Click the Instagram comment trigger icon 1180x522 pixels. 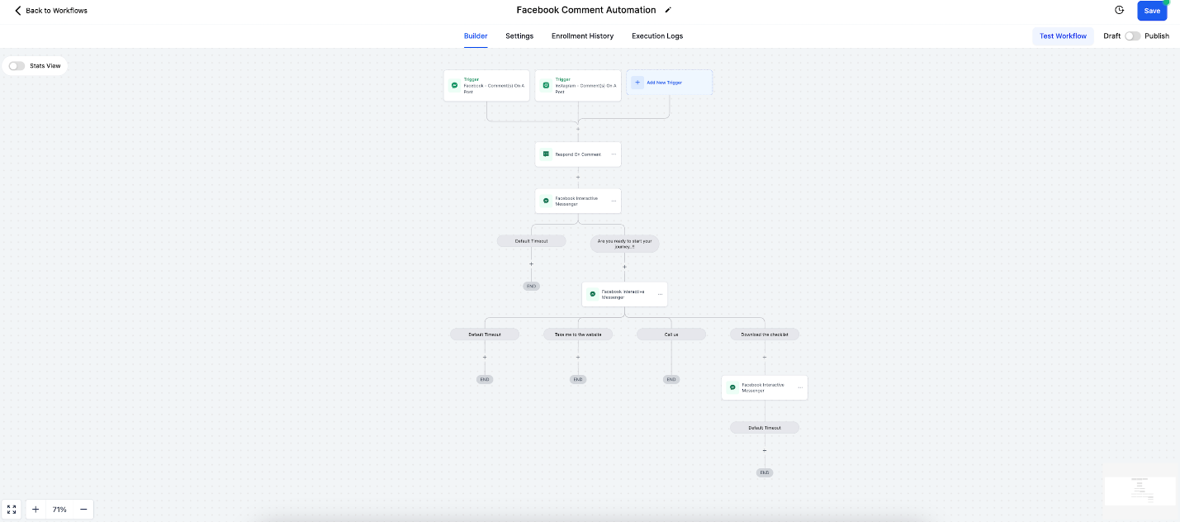546,85
